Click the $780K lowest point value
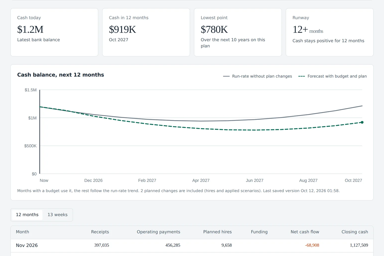Image resolution: width=384 pixels, height=256 pixels. [214, 29]
